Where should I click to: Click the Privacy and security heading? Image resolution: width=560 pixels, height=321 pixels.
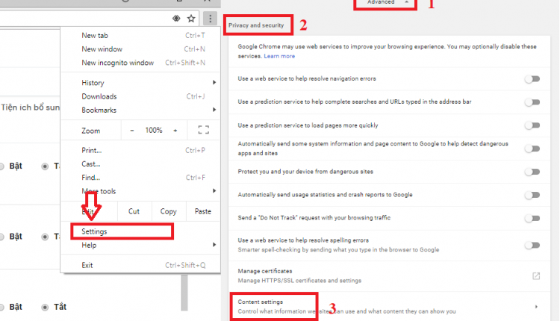[256, 25]
